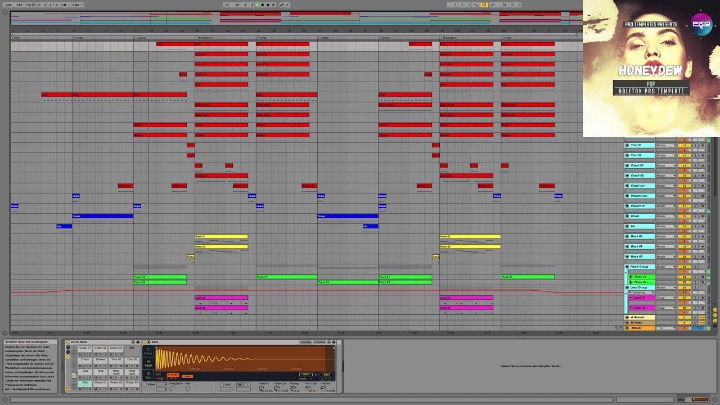Image resolution: width=720 pixels, height=405 pixels.
Task: Jump to the Breakdown locator at bar 25
Action: 204,38
